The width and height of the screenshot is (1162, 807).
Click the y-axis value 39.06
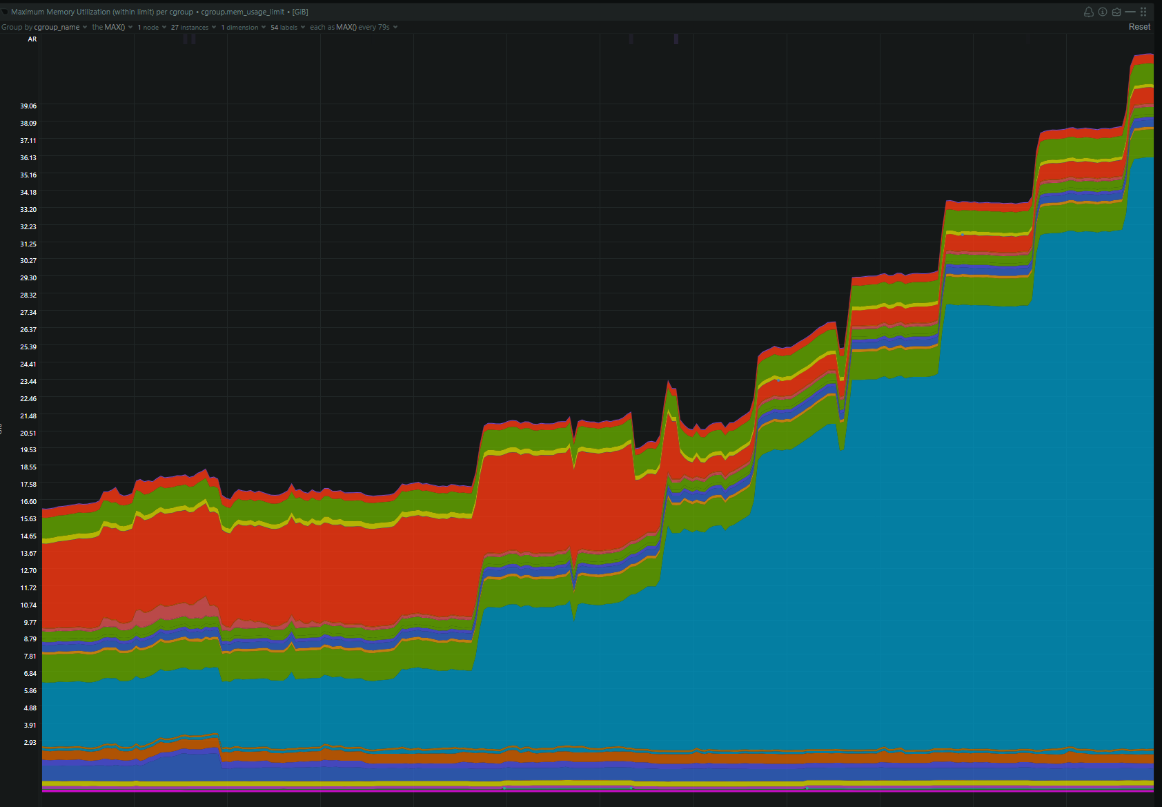click(28, 106)
